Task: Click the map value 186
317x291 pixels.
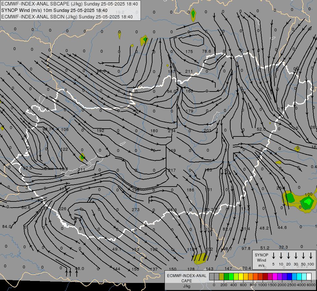Action: [190, 190]
